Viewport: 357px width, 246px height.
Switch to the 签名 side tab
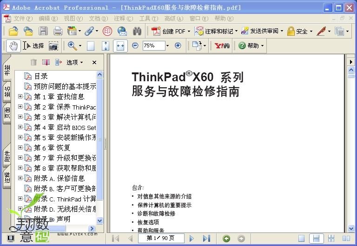[x=7, y=92]
